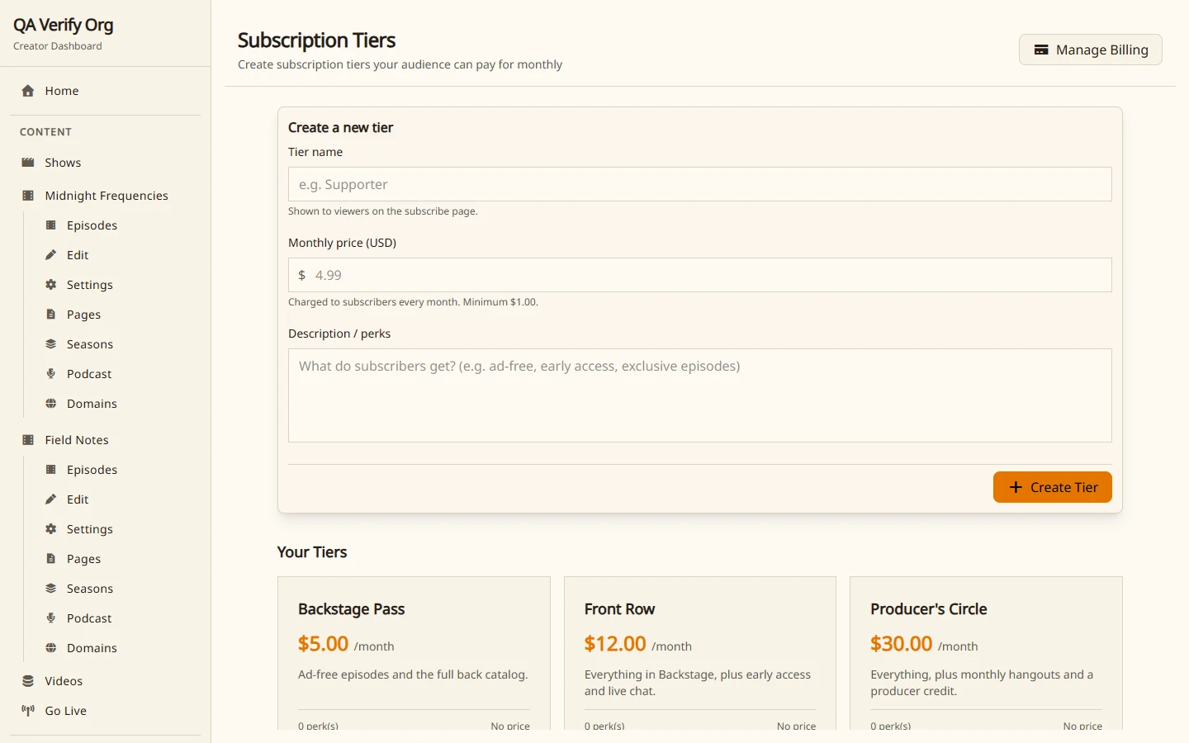1189x743 pixels.
Task: Click the Front Row description text
Action: 698,683
